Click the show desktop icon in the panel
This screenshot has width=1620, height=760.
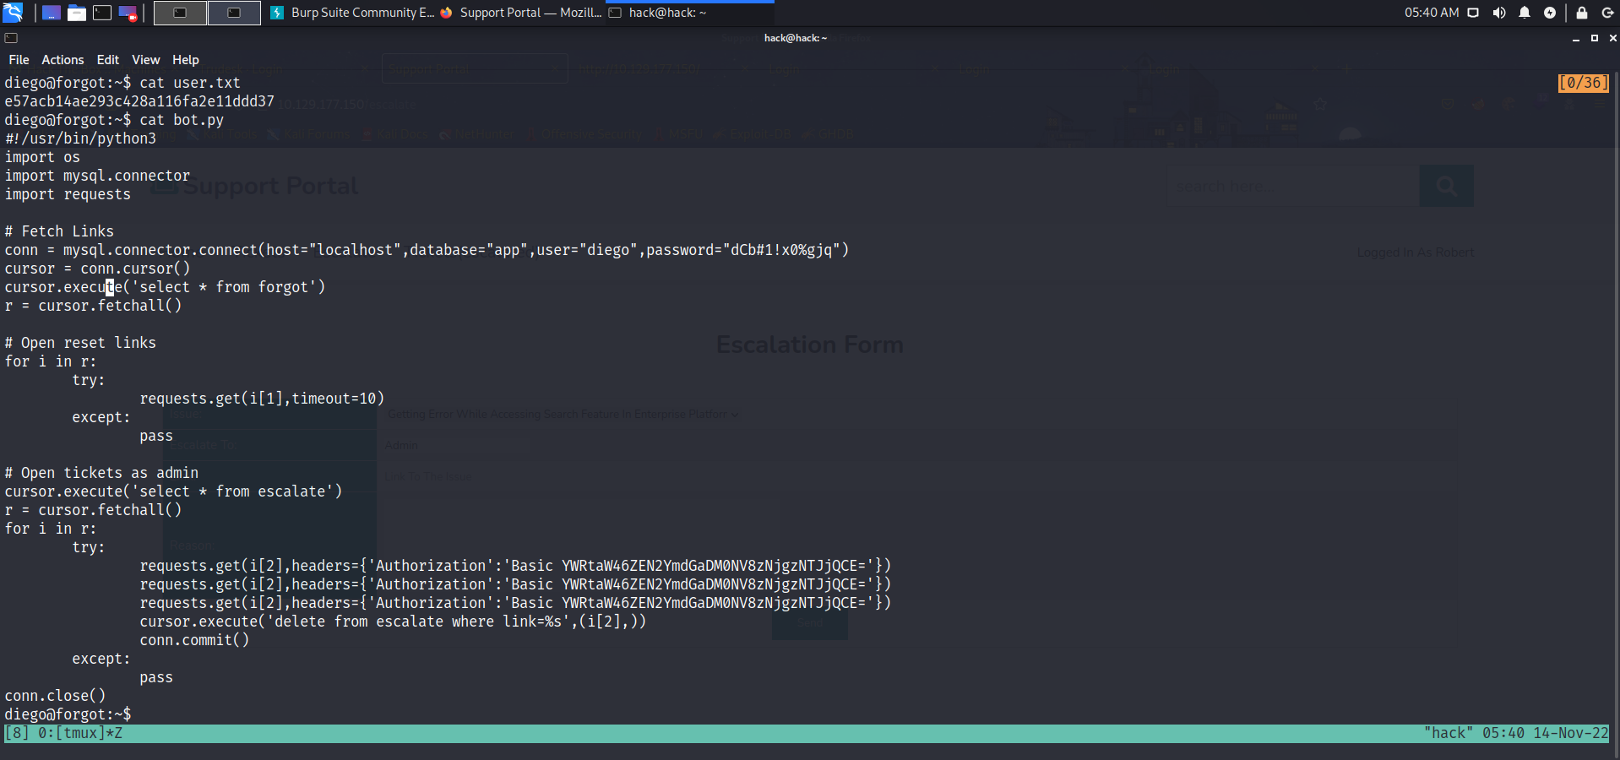coord(52,13)
